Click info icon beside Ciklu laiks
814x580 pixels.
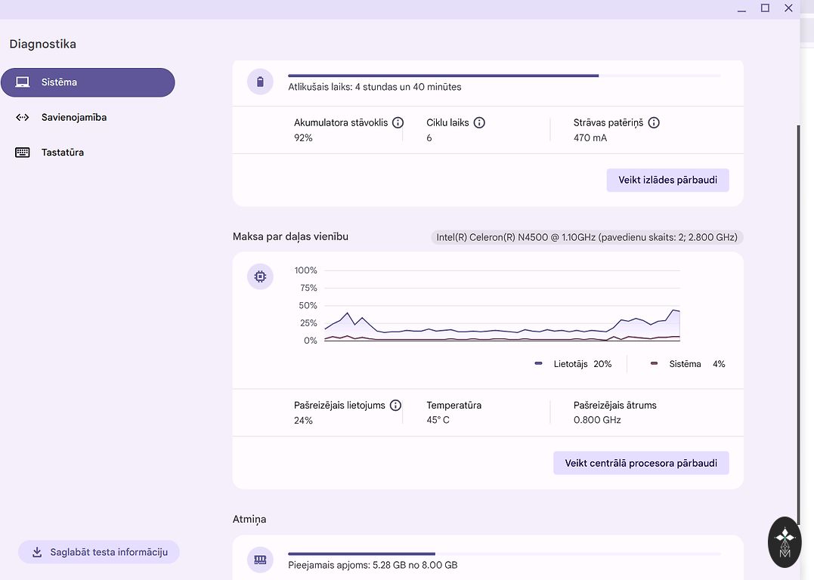[x=479, y=122]
